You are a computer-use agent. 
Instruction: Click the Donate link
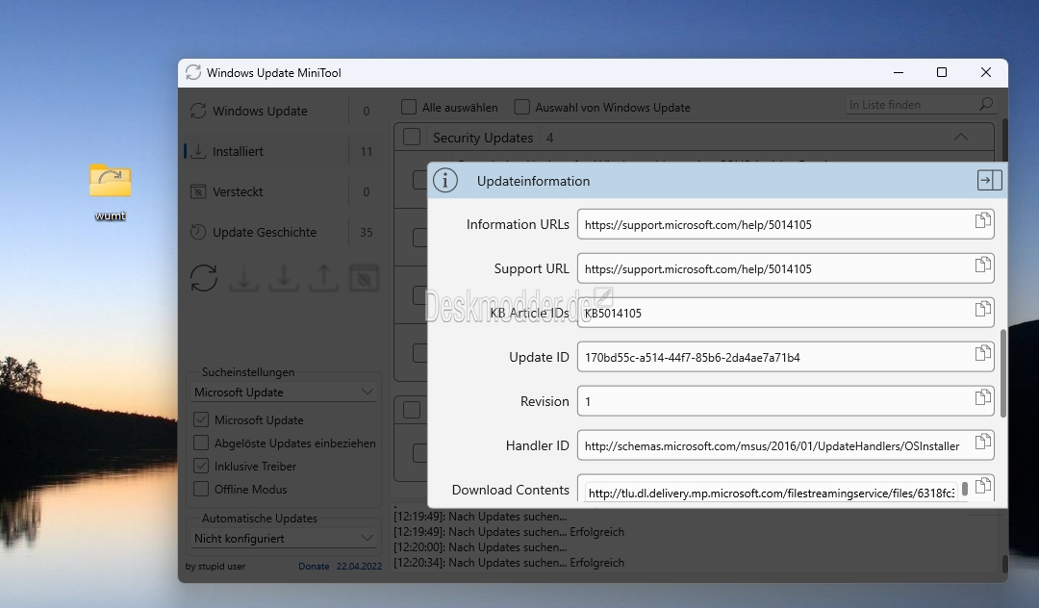coord(314,567)
